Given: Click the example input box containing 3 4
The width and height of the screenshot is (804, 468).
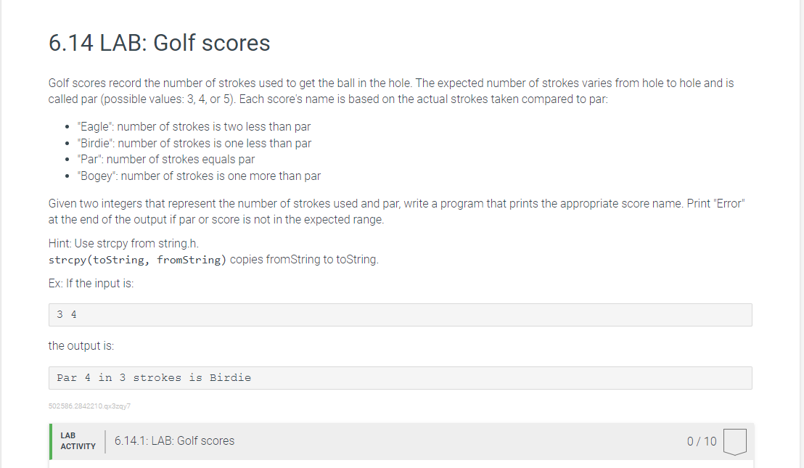Looking at the screenshot, I should pyautogui.click(x=400, y=315).
